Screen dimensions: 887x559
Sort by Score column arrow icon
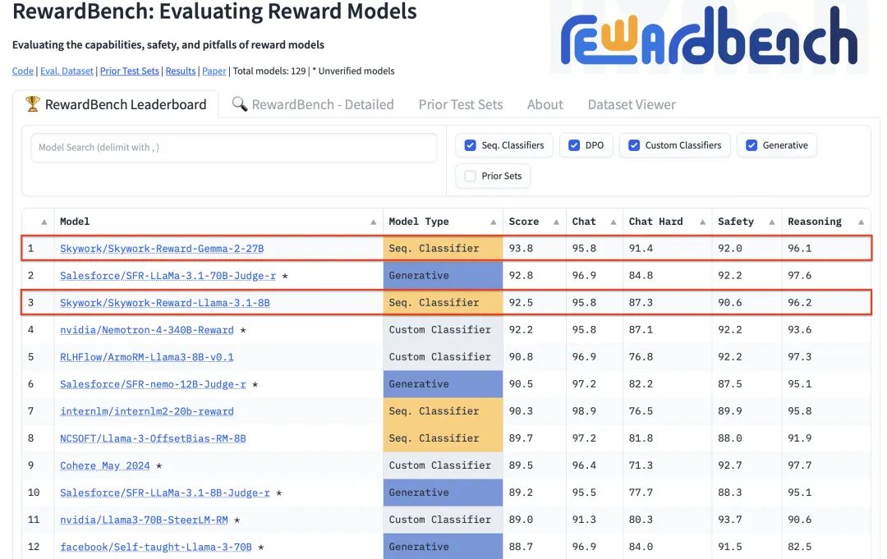click(x=554, y=222)
